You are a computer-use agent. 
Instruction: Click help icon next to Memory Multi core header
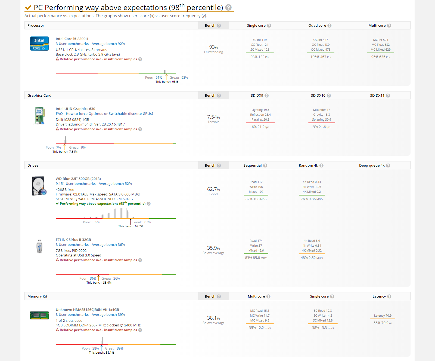268,296
